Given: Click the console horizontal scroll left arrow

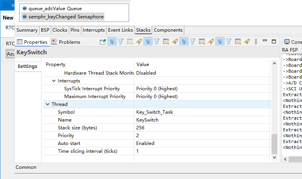Looking at the screenshot, I should [x=286, y=159].
